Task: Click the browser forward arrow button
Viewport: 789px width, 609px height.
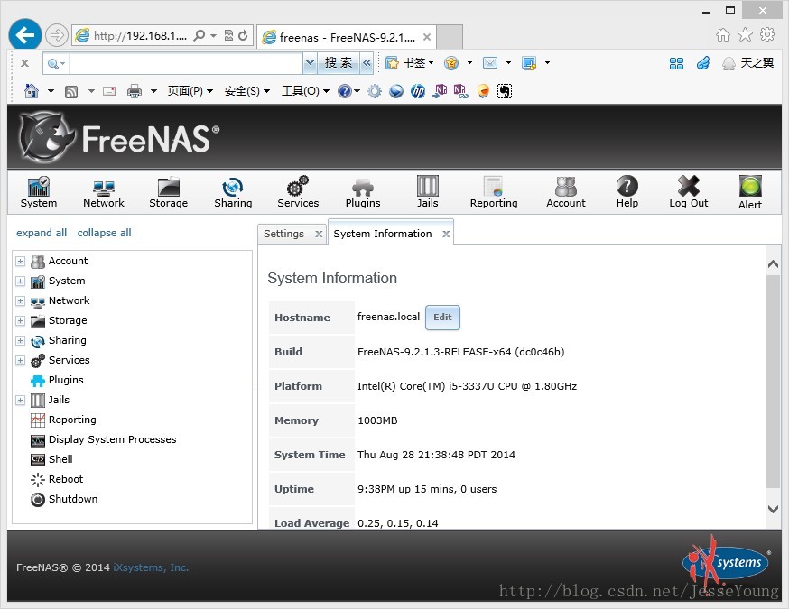Action: point(56,35)
